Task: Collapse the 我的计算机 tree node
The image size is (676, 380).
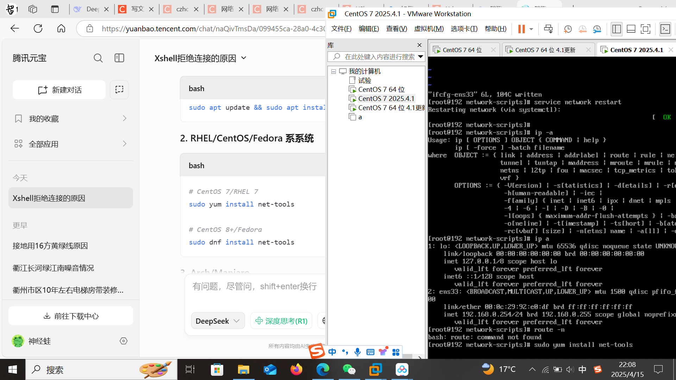Action: 333,71
